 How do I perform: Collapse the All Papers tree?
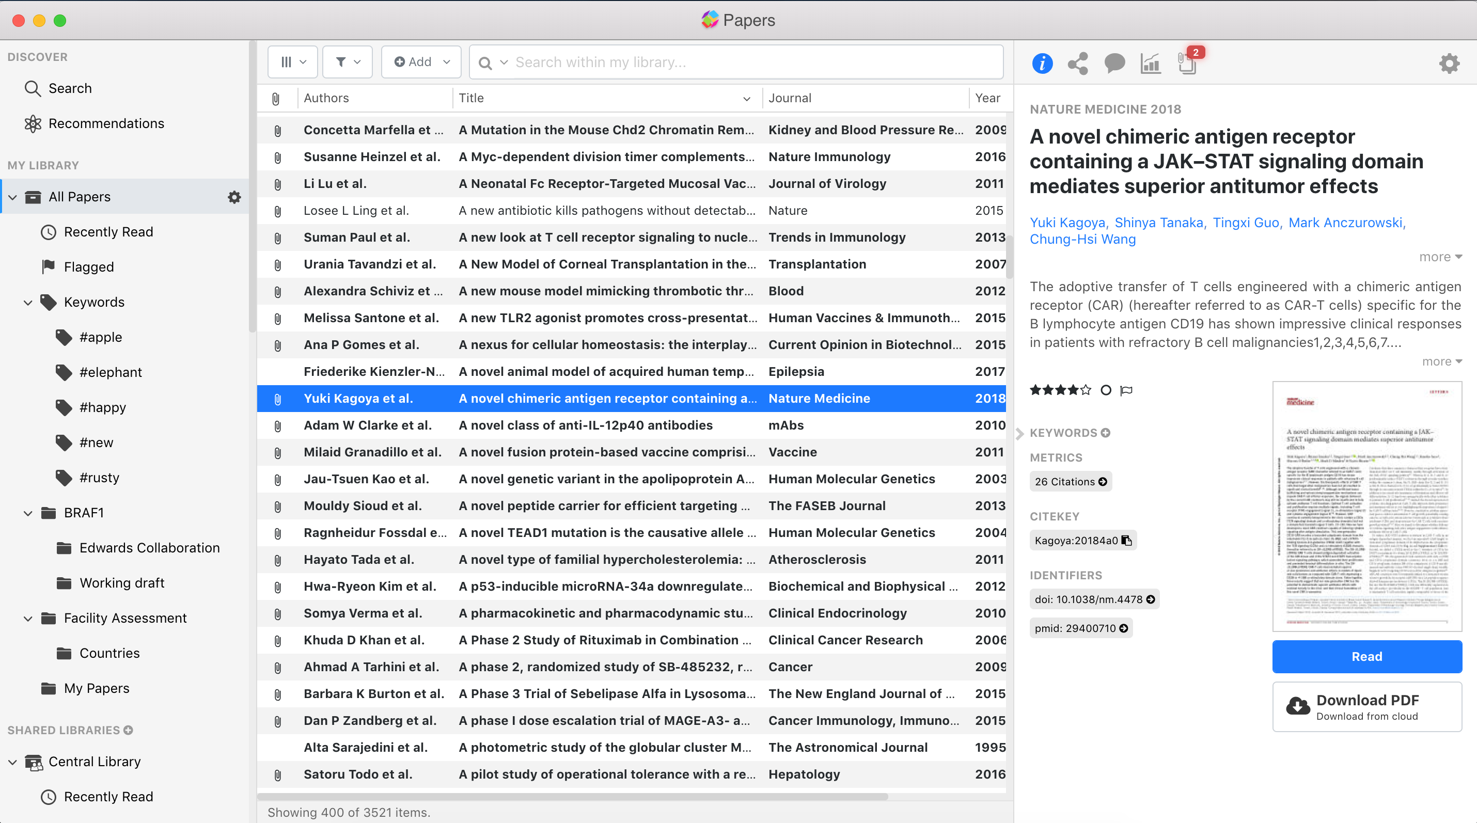pos(12,197)
